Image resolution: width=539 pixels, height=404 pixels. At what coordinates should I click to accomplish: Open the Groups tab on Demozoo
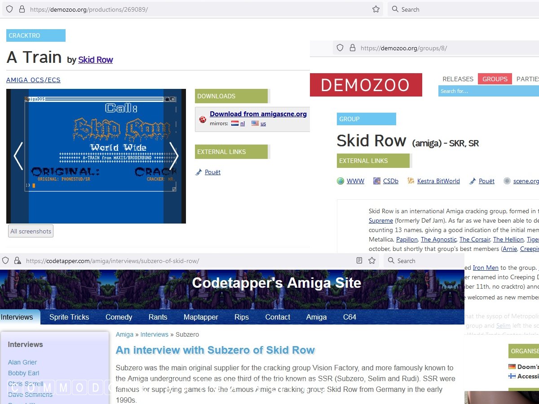[x=495, y=79]
